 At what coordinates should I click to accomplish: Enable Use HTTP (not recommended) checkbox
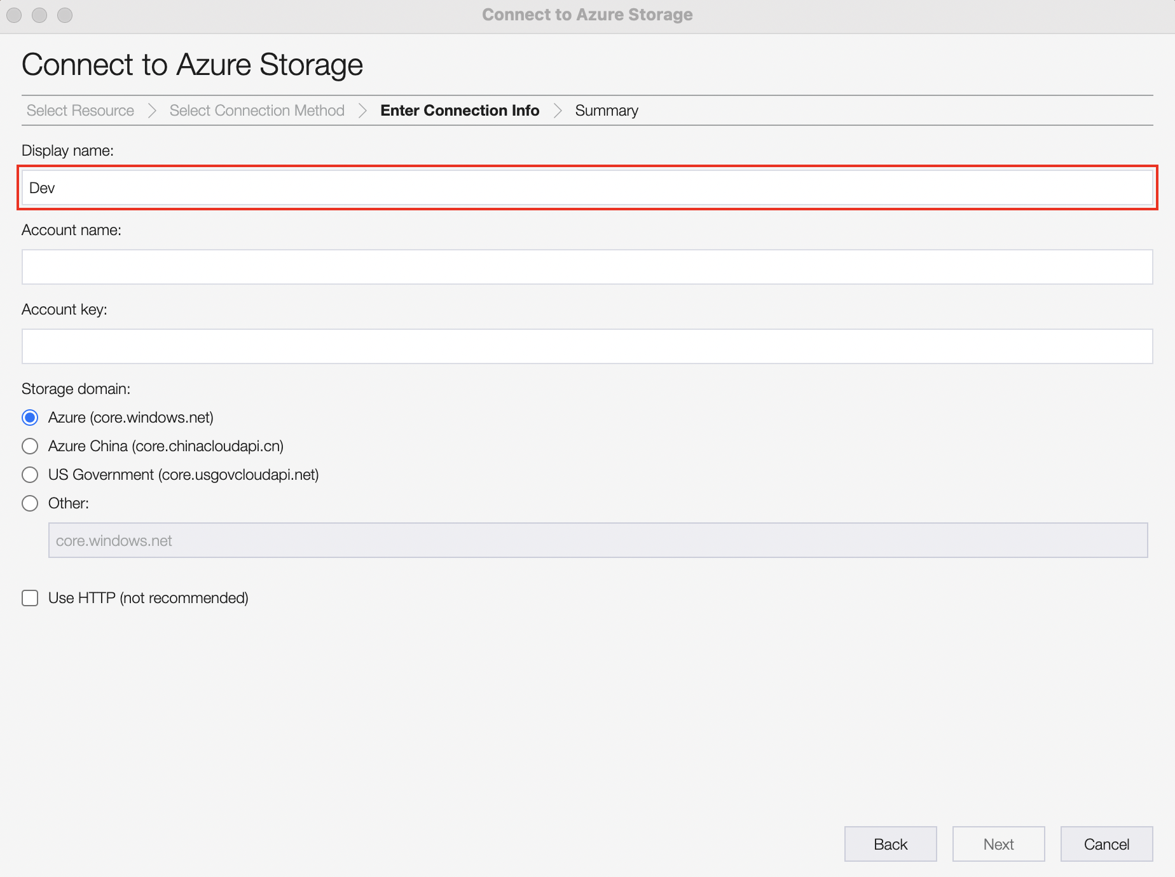(30, 598)
